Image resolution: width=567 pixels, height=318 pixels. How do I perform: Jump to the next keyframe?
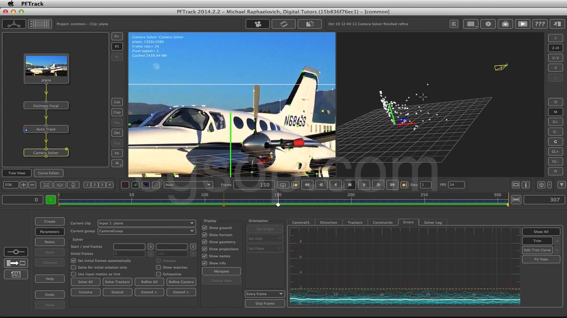pos(404,185)
